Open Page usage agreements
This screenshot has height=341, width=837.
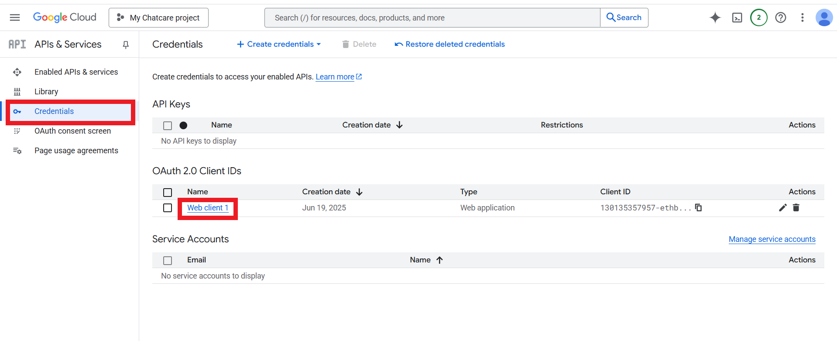[x=76, y=151]
